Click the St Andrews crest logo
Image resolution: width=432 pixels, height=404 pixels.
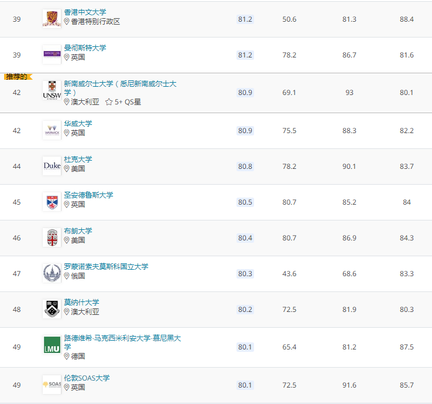(52, 202)
